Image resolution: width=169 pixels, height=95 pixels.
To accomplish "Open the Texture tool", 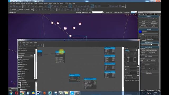I will pyautogui.click(x=20, y=9).
